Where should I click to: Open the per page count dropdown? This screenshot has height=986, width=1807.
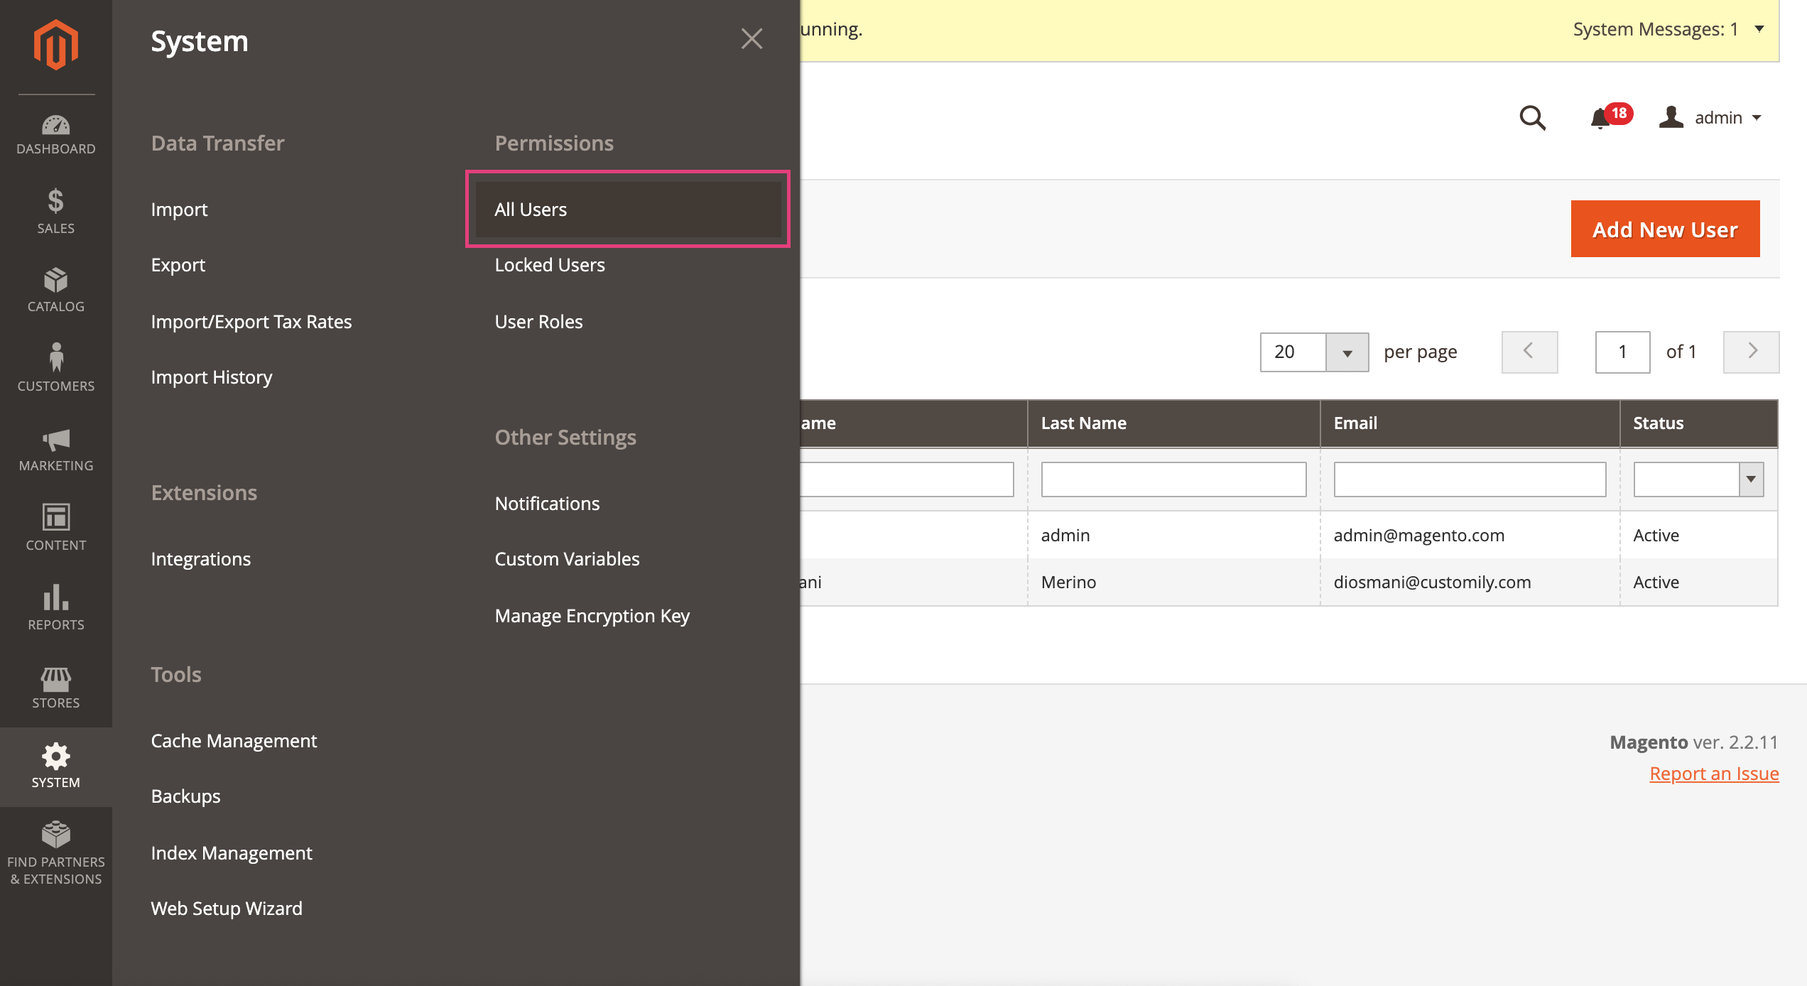click(x=1347, y=352)
